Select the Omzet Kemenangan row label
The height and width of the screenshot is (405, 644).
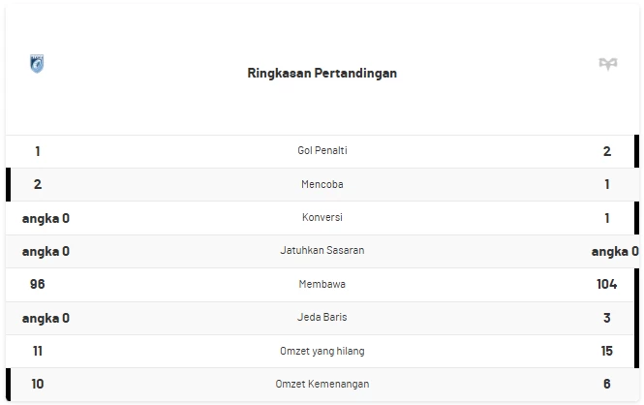tap(322, 384)
